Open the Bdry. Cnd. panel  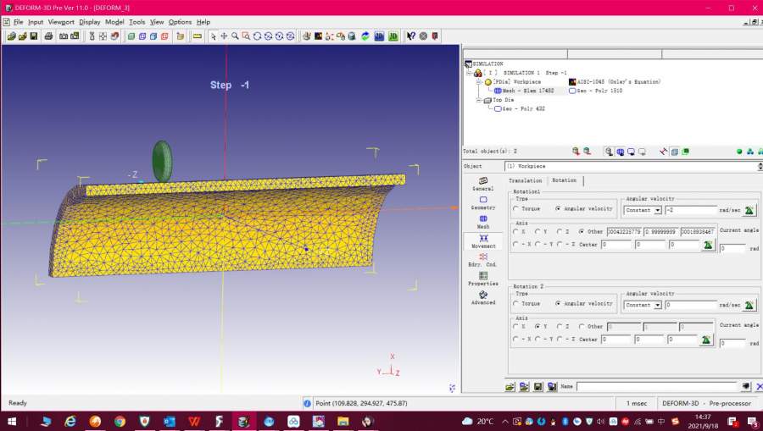tap(483, 257)
